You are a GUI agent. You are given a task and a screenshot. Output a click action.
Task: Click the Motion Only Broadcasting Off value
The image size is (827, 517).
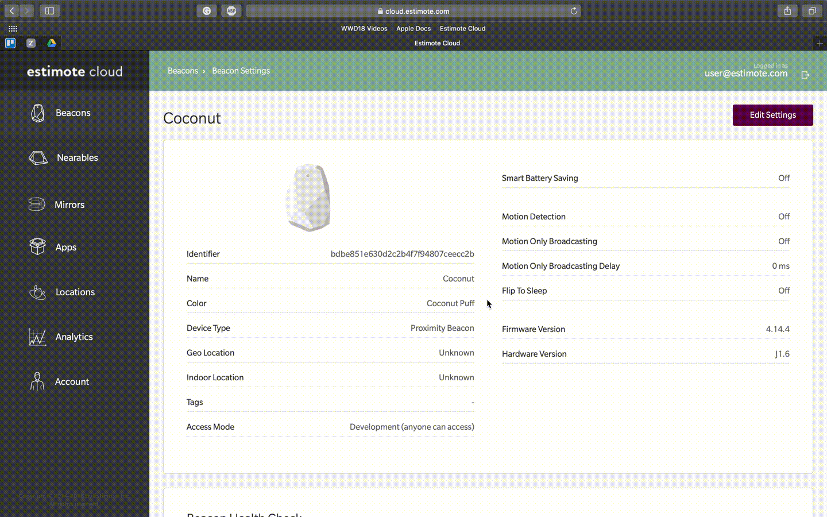tap(784, 241)
